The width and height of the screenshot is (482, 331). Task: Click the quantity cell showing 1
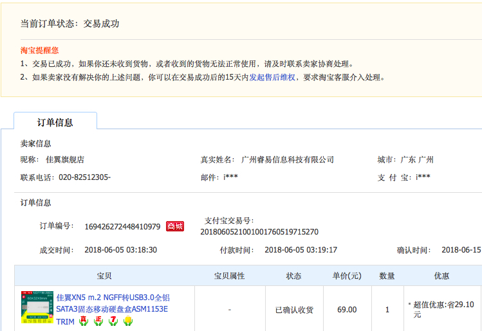387,310
